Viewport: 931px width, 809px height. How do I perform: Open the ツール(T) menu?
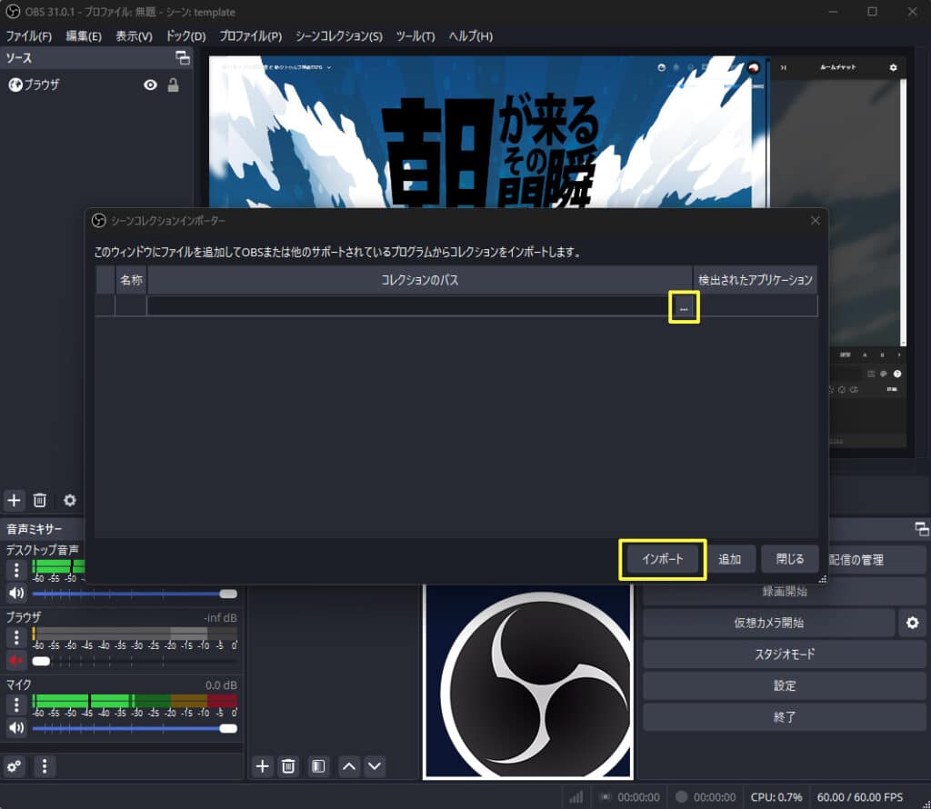pyautogui.click(x=415, y=36)
